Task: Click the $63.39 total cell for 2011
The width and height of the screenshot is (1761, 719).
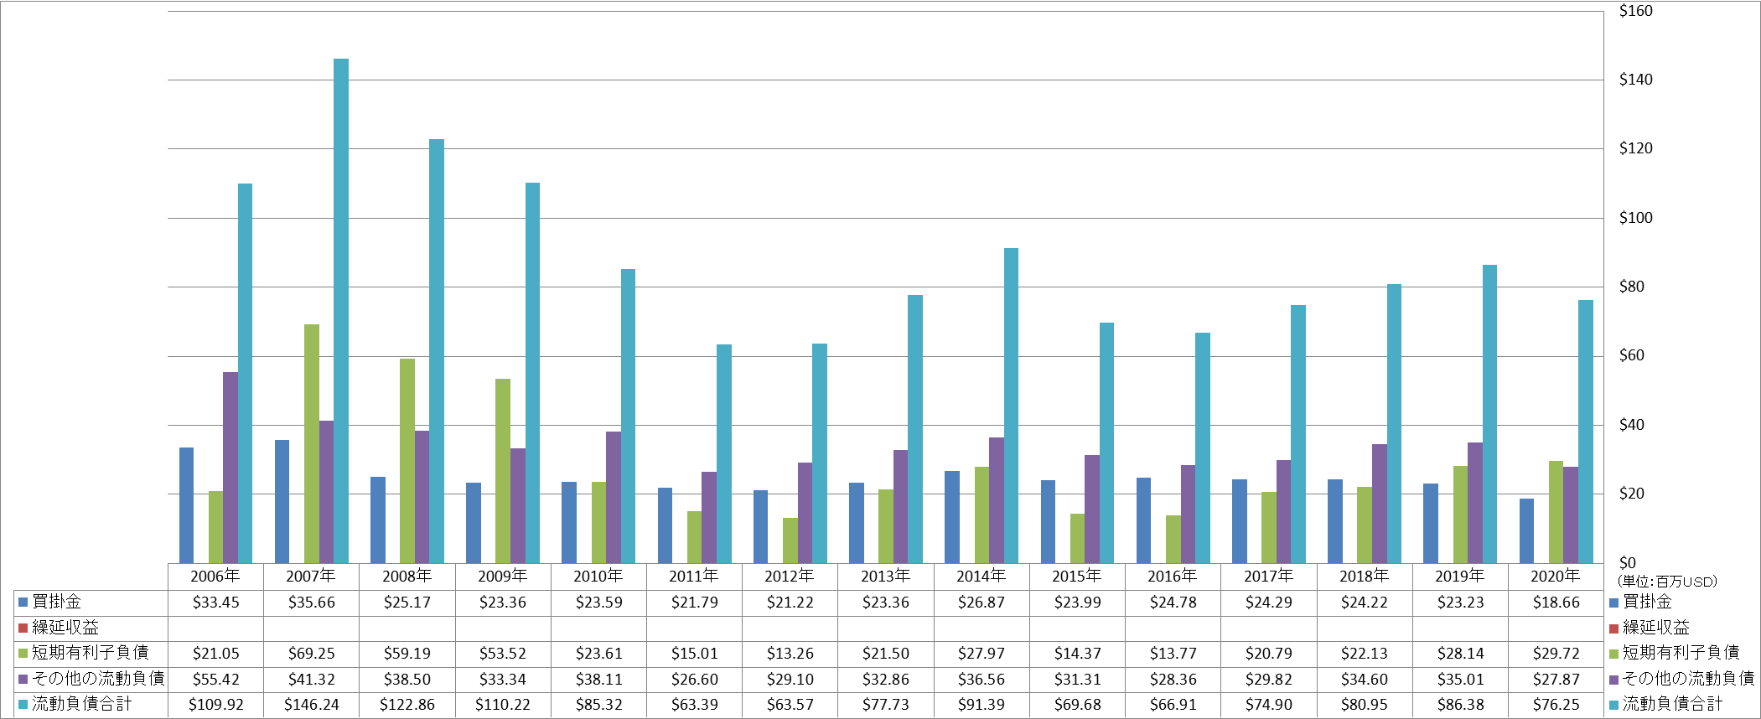Action: click(694, 705)
